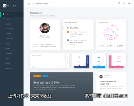The width and height of the screenshot is (134, 106).
Task: Open Sales in the sidebar
Action: [7, 44]
